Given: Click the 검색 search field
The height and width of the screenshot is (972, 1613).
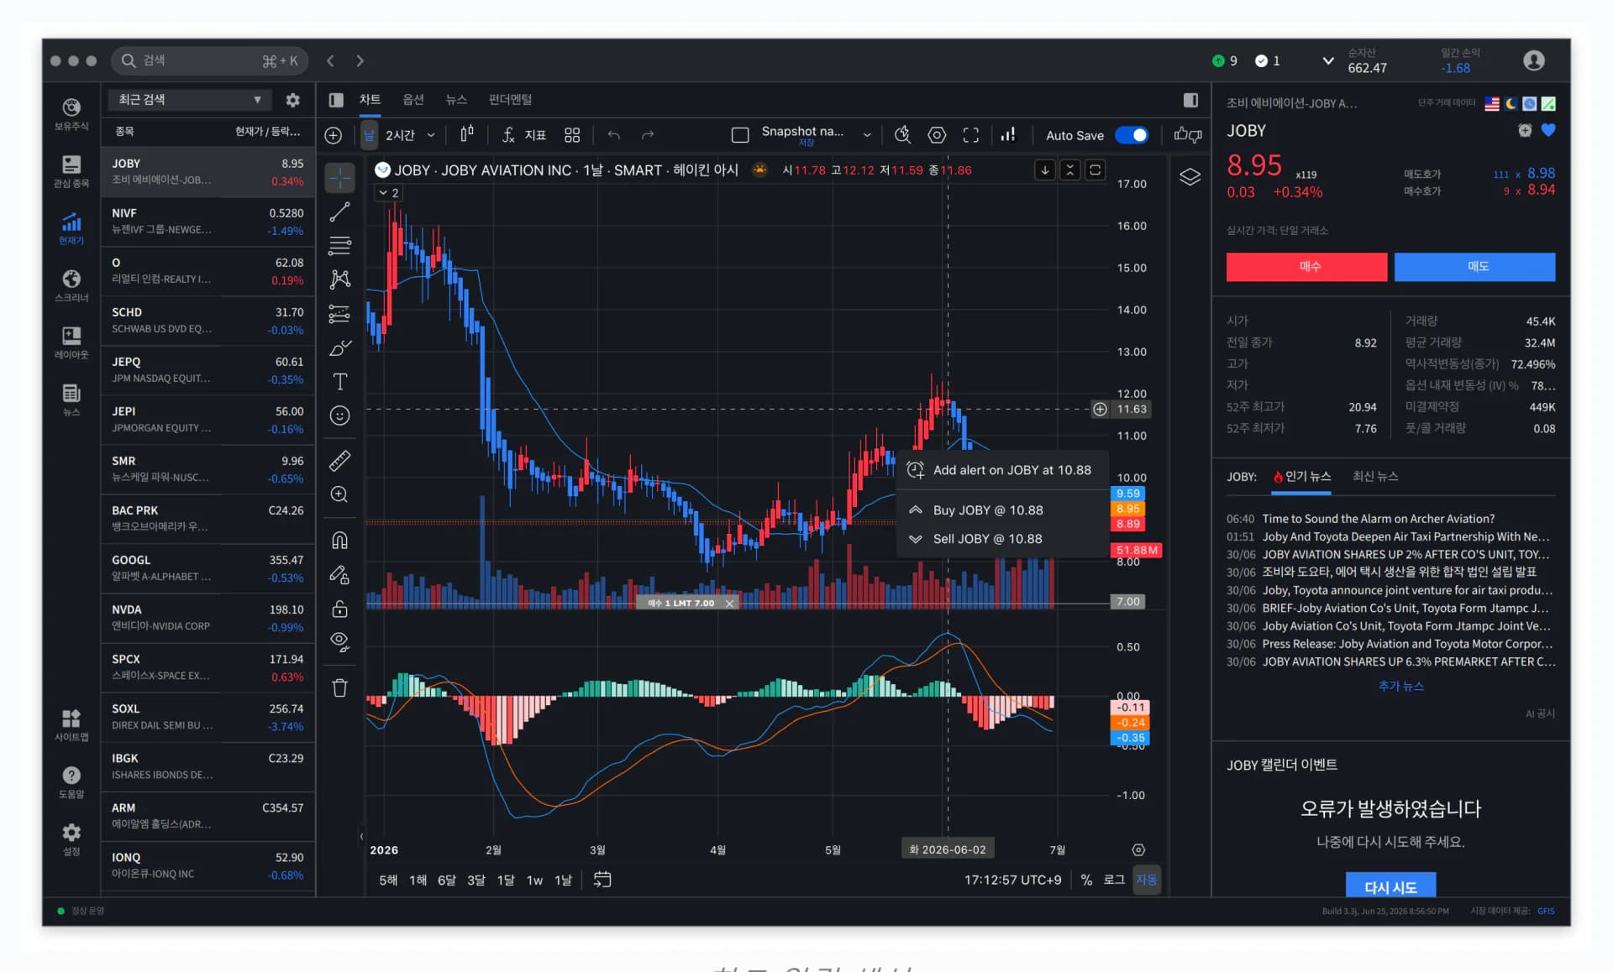Looking at the screenshot, I should 210,60.
